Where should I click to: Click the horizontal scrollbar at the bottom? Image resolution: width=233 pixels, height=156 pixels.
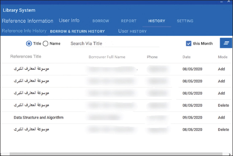tap(116, 154)
